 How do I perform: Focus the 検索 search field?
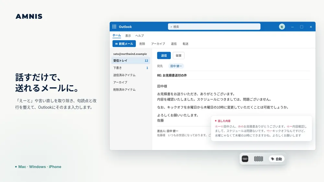(214, 27)
